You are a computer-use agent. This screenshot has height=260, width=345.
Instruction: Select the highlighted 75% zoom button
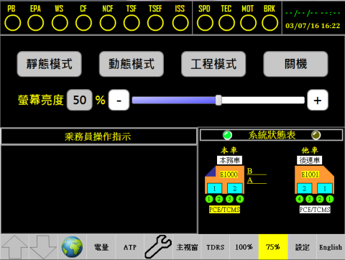273,247
